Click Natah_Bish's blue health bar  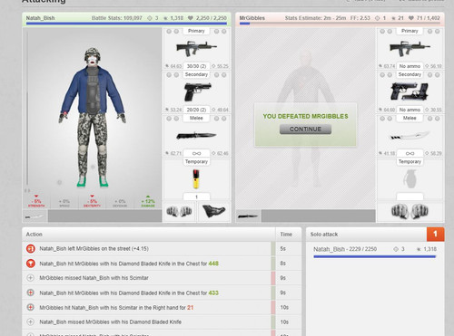tap(126, 24)
